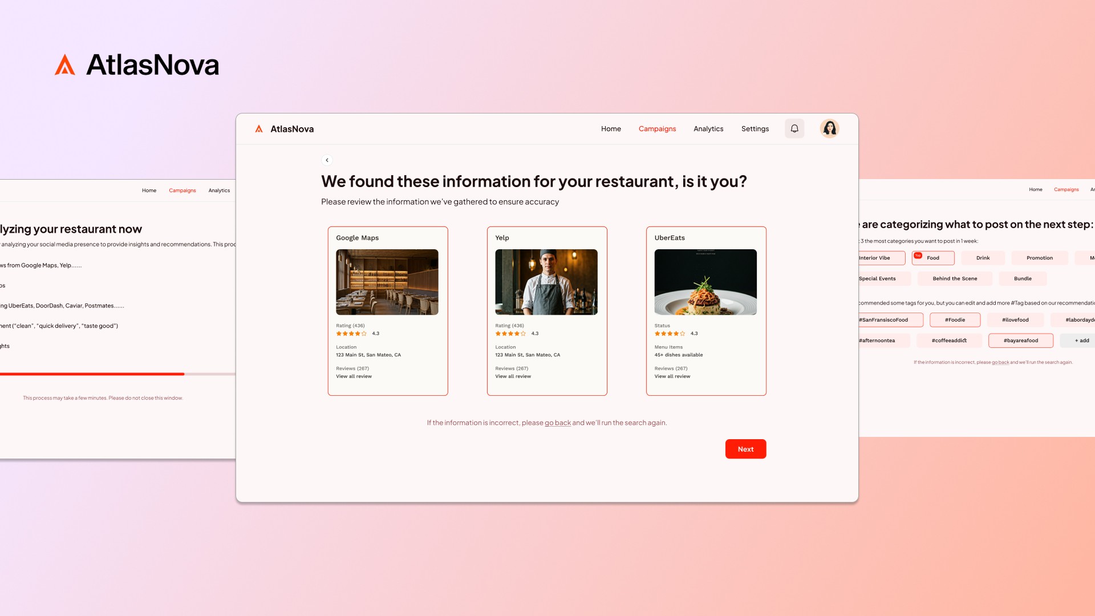Click the large AtlasNova logo at top left
Image resolution: width=1095 pixels, height=616 pixels.
coord(137,65)
